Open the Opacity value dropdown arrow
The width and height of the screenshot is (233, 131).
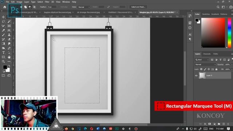click(232, 64)
